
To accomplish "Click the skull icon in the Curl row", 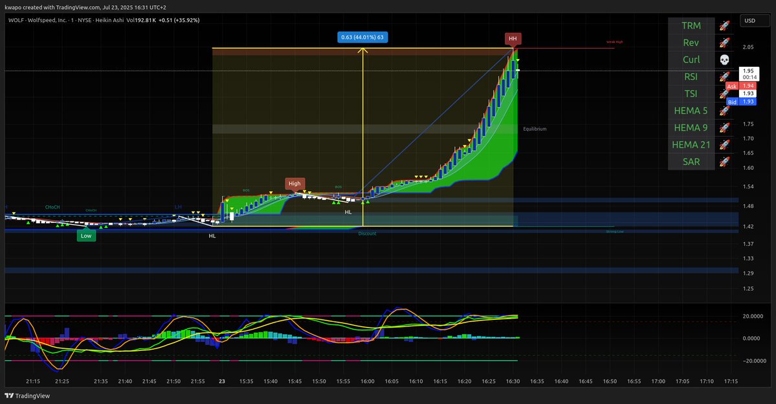I will click(x=724, y=60).
